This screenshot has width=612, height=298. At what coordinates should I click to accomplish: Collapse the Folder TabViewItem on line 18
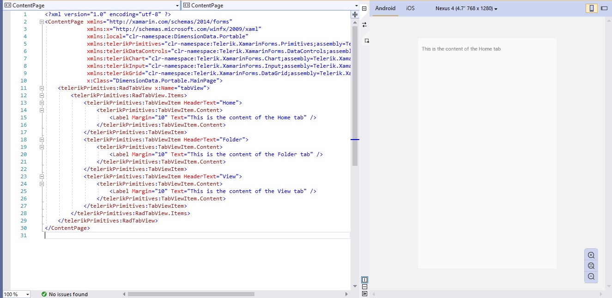point(42,140)
